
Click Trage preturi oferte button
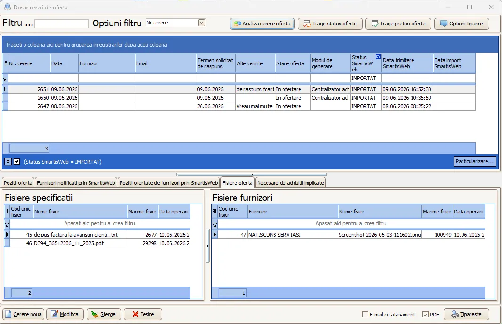click(x=398, y=24)
